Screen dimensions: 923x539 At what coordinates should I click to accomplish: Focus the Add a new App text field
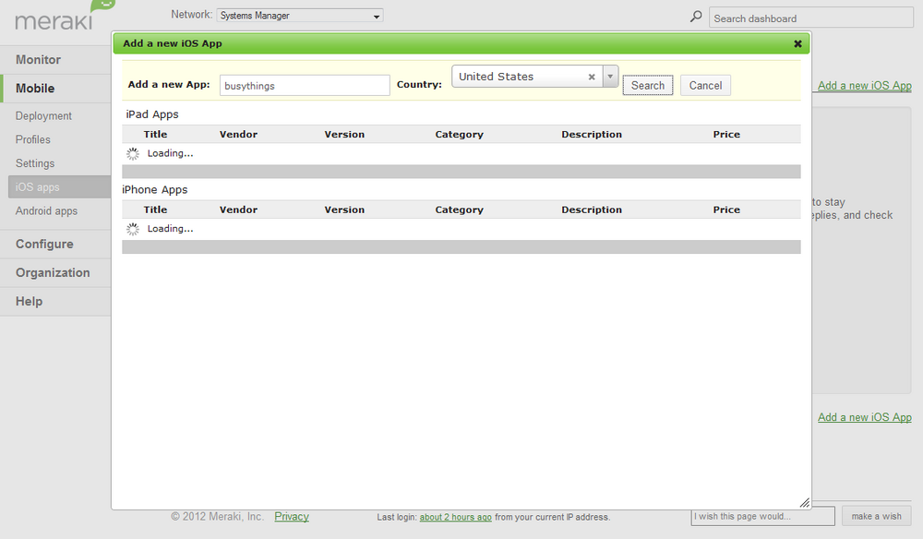point(305,85)
